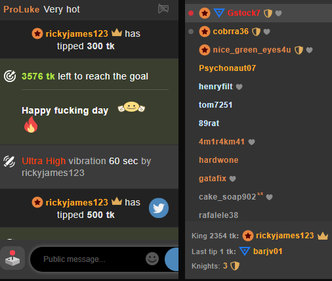Click the ProLuke username in chat

pos(22,9)
